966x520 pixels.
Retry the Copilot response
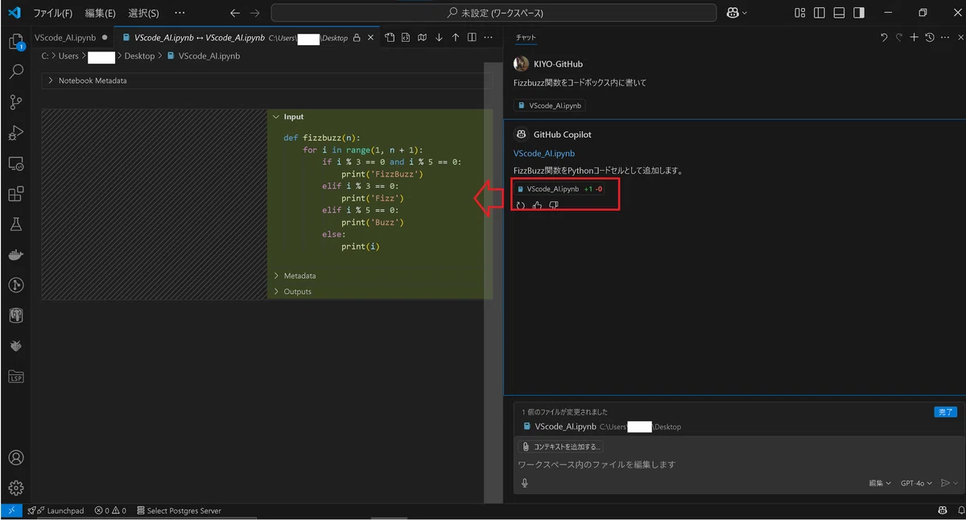[x=521, y=205]
